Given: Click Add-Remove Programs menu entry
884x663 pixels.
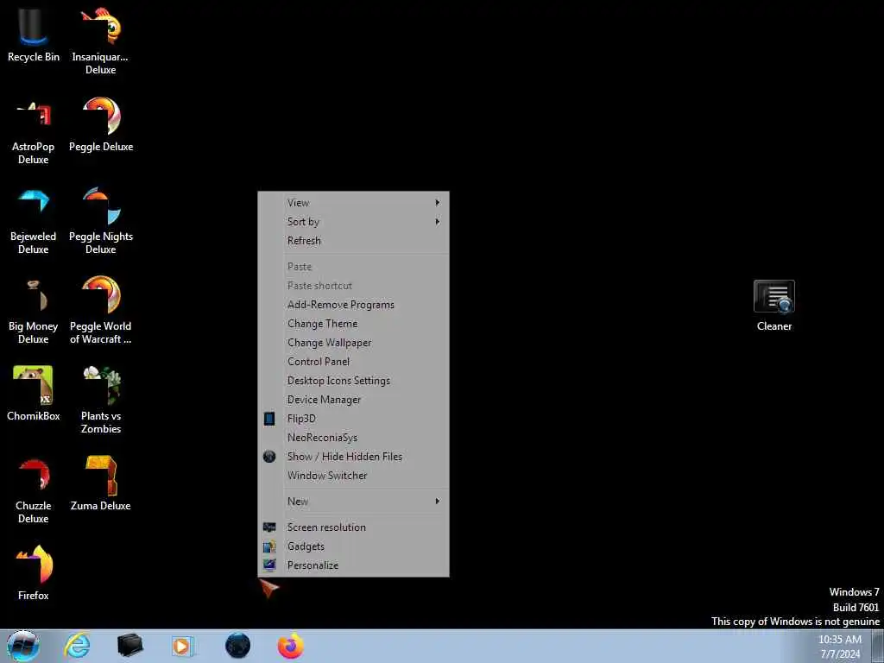Looking at the screenshot, I should pyautogui.click(x=353, y=305).
